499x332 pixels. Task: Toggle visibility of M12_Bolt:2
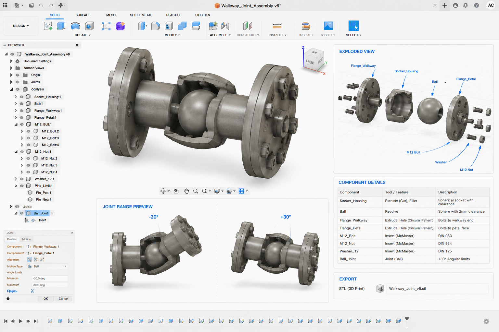tap(28, 131)
